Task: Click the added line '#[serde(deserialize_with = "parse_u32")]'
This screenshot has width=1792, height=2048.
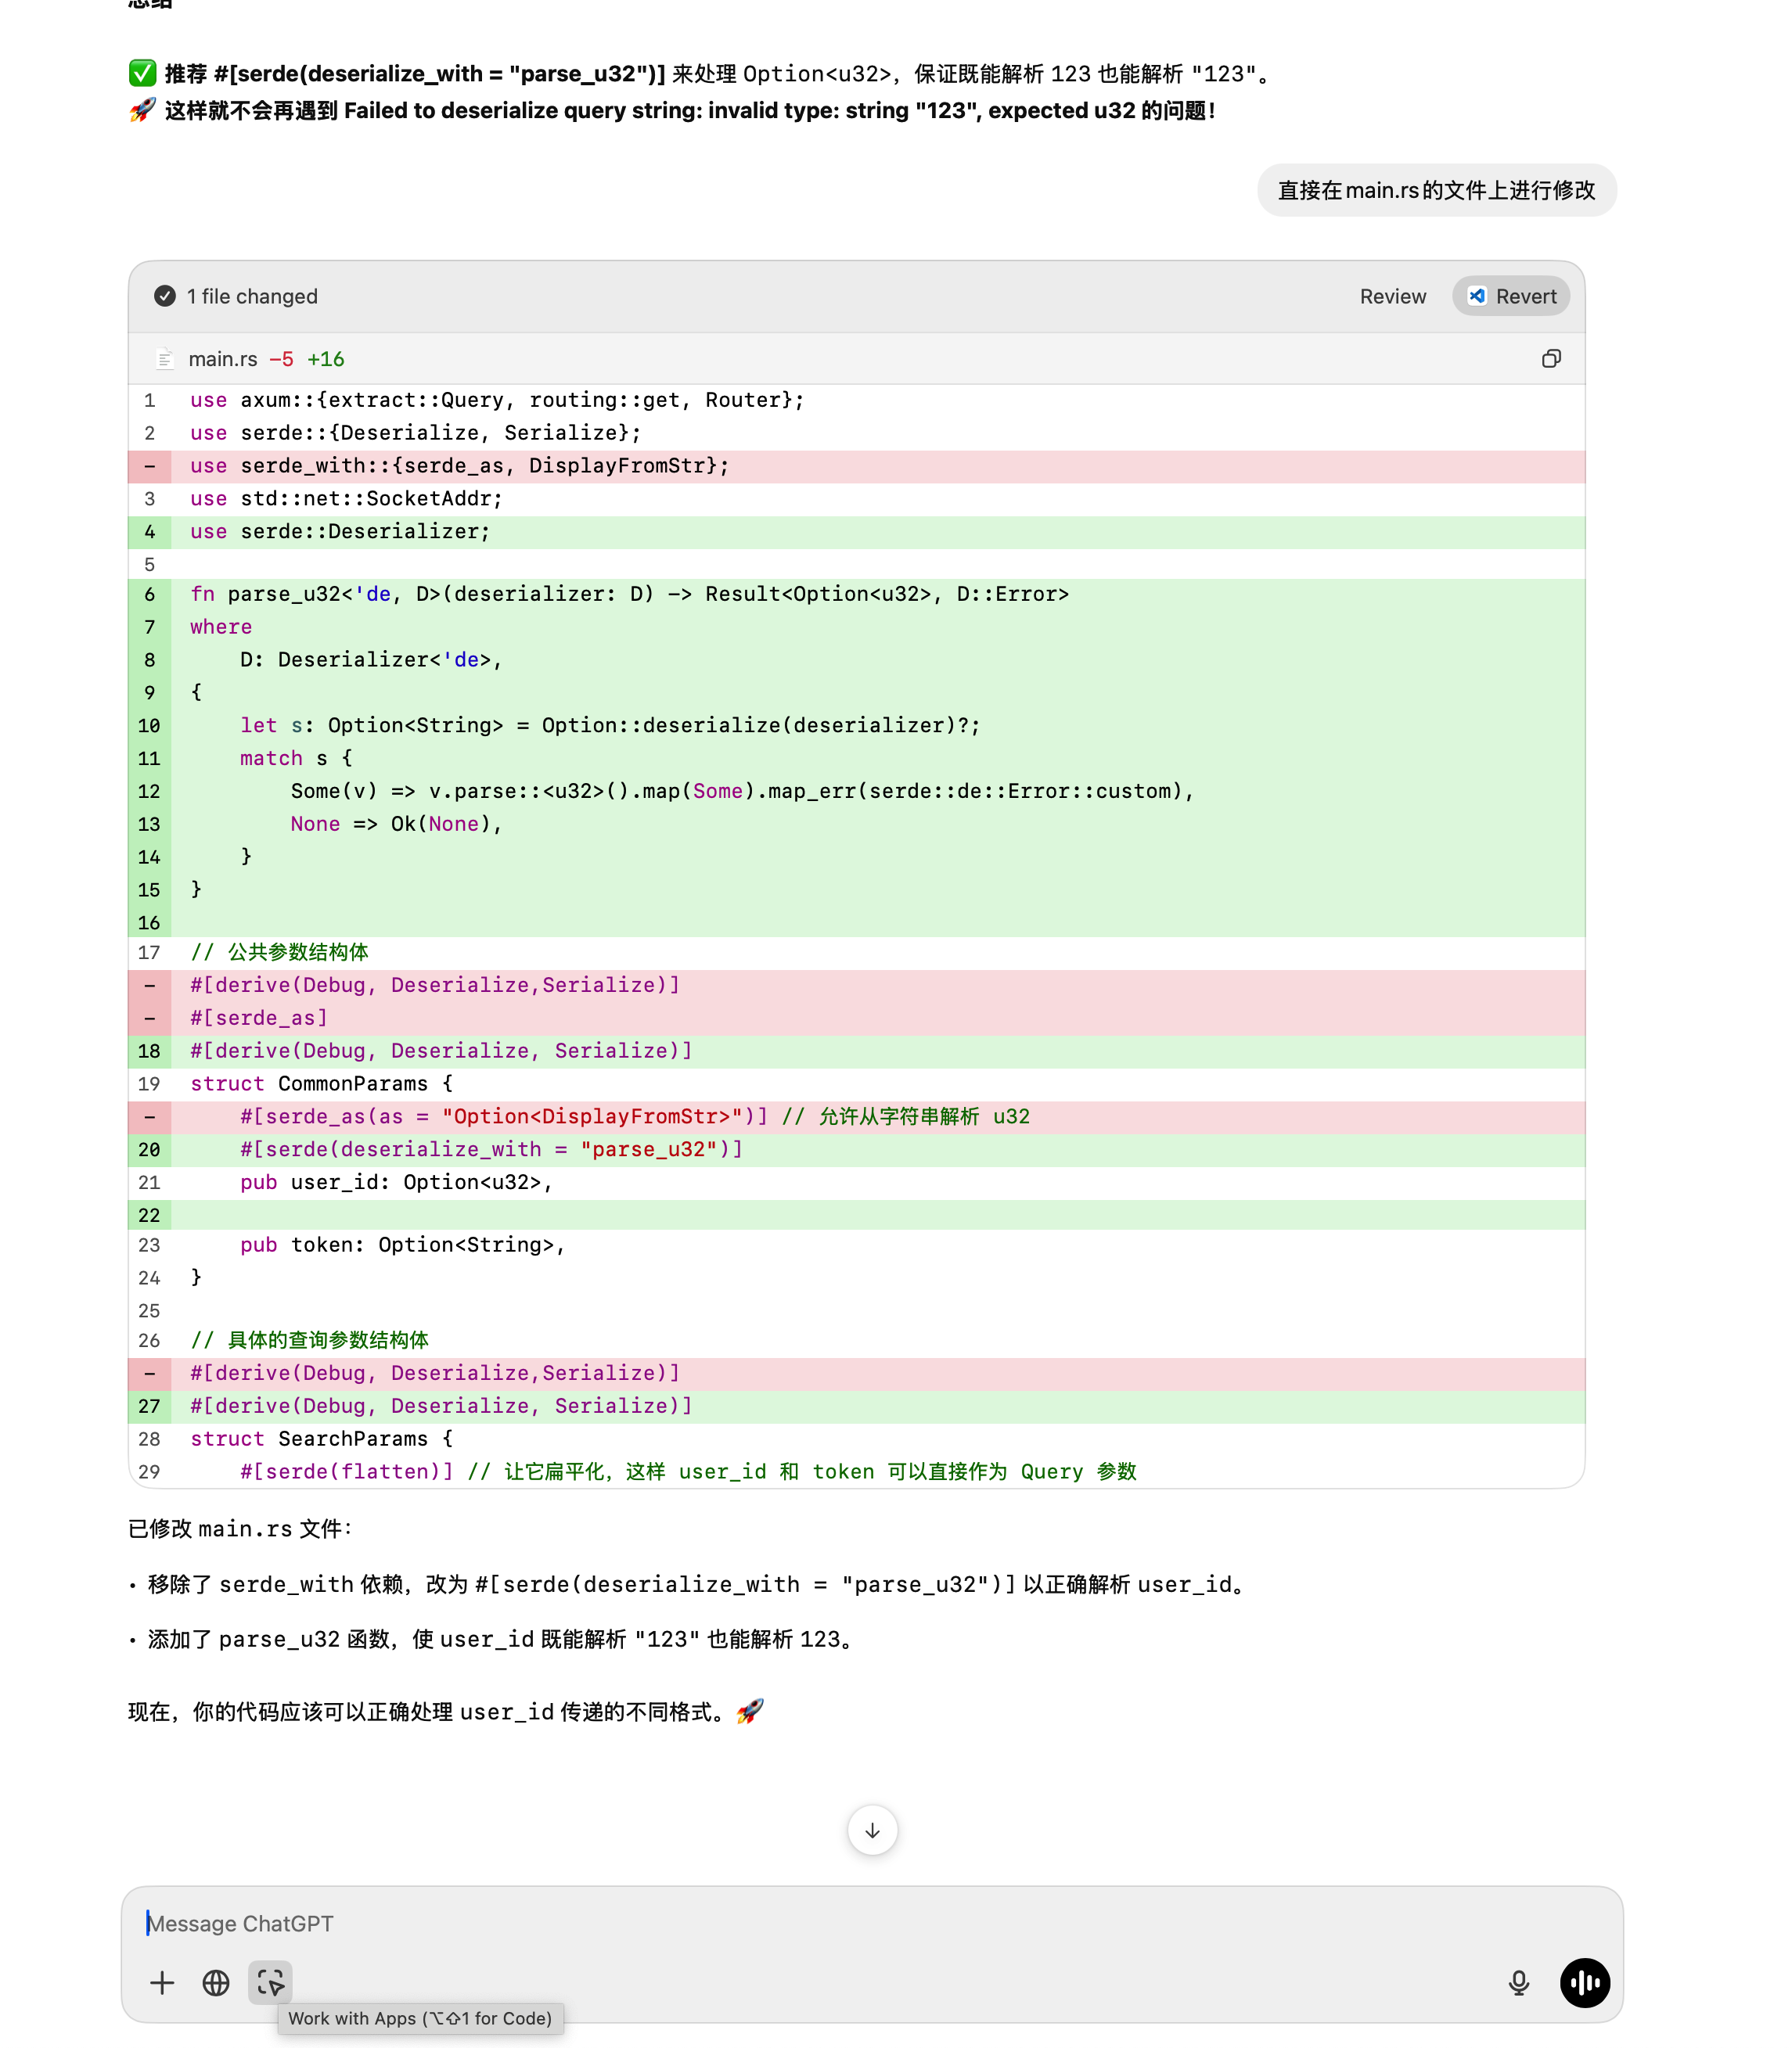Action: [856, 1149]
